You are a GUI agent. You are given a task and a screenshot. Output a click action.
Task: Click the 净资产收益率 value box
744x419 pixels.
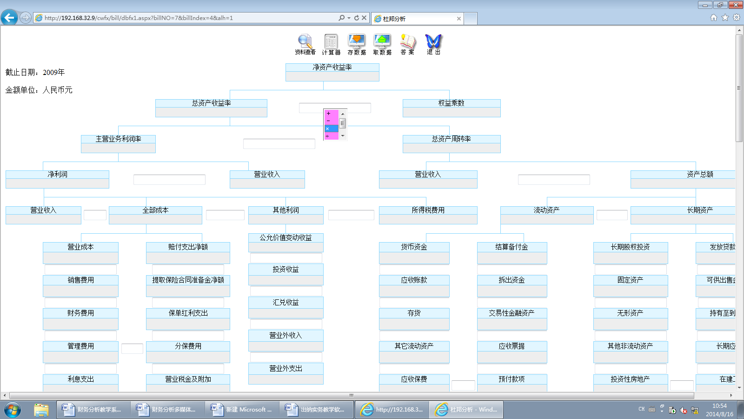(332, 76)
